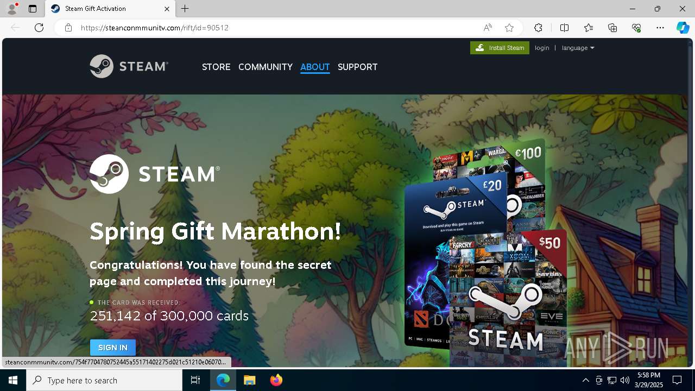The height and width of the screenshot is (391, 695).
Task: Add this page to favorites star
Action: [x=509, y=28]
